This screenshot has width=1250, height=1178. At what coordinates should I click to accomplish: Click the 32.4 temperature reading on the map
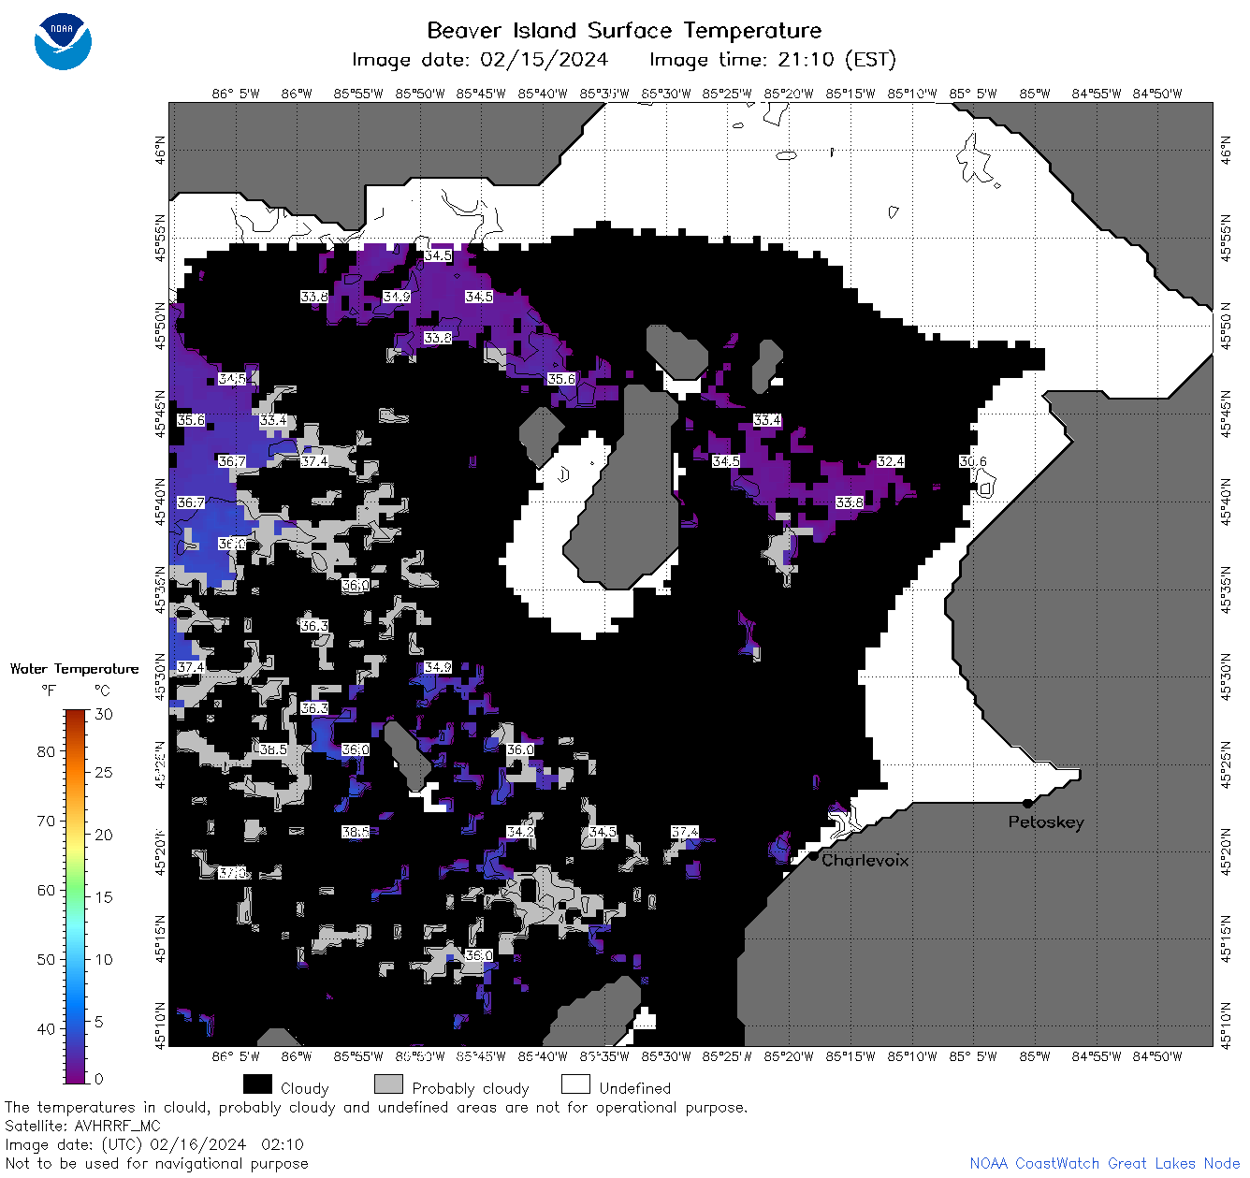(891, 461)
